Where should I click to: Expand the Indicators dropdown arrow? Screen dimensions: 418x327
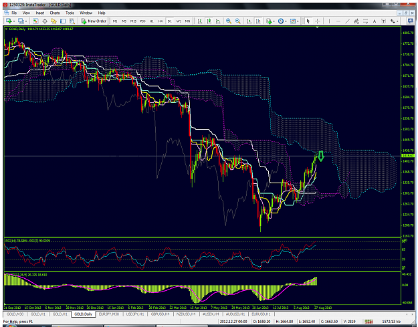(274, 21)
